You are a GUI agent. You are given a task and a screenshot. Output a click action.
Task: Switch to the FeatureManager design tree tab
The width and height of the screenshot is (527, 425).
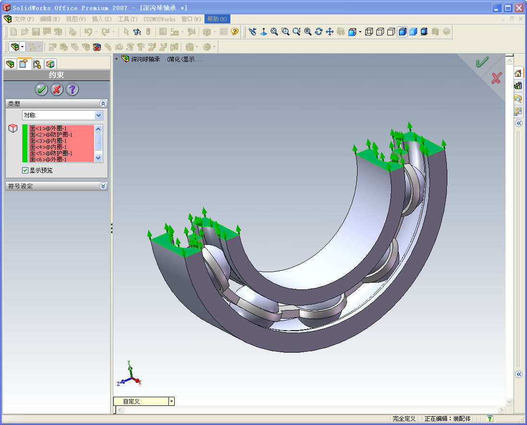(10, 64)
